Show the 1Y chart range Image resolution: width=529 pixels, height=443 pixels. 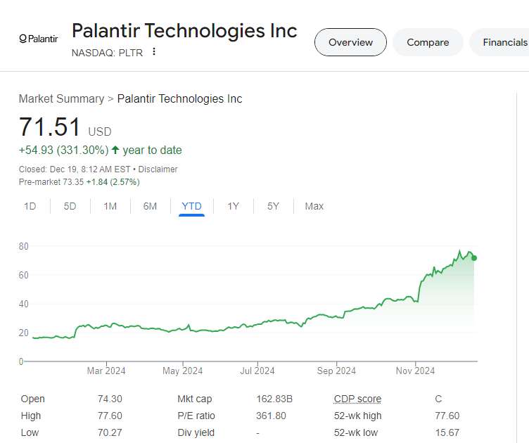[233, 206]
